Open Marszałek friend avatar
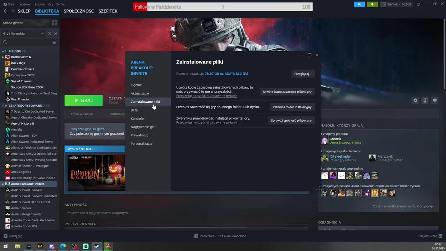This screenshot has height=251, width=446. pyautogui.click(x=372, y=158)
